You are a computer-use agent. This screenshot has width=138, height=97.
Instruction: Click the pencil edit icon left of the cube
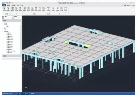coord(58,8)
